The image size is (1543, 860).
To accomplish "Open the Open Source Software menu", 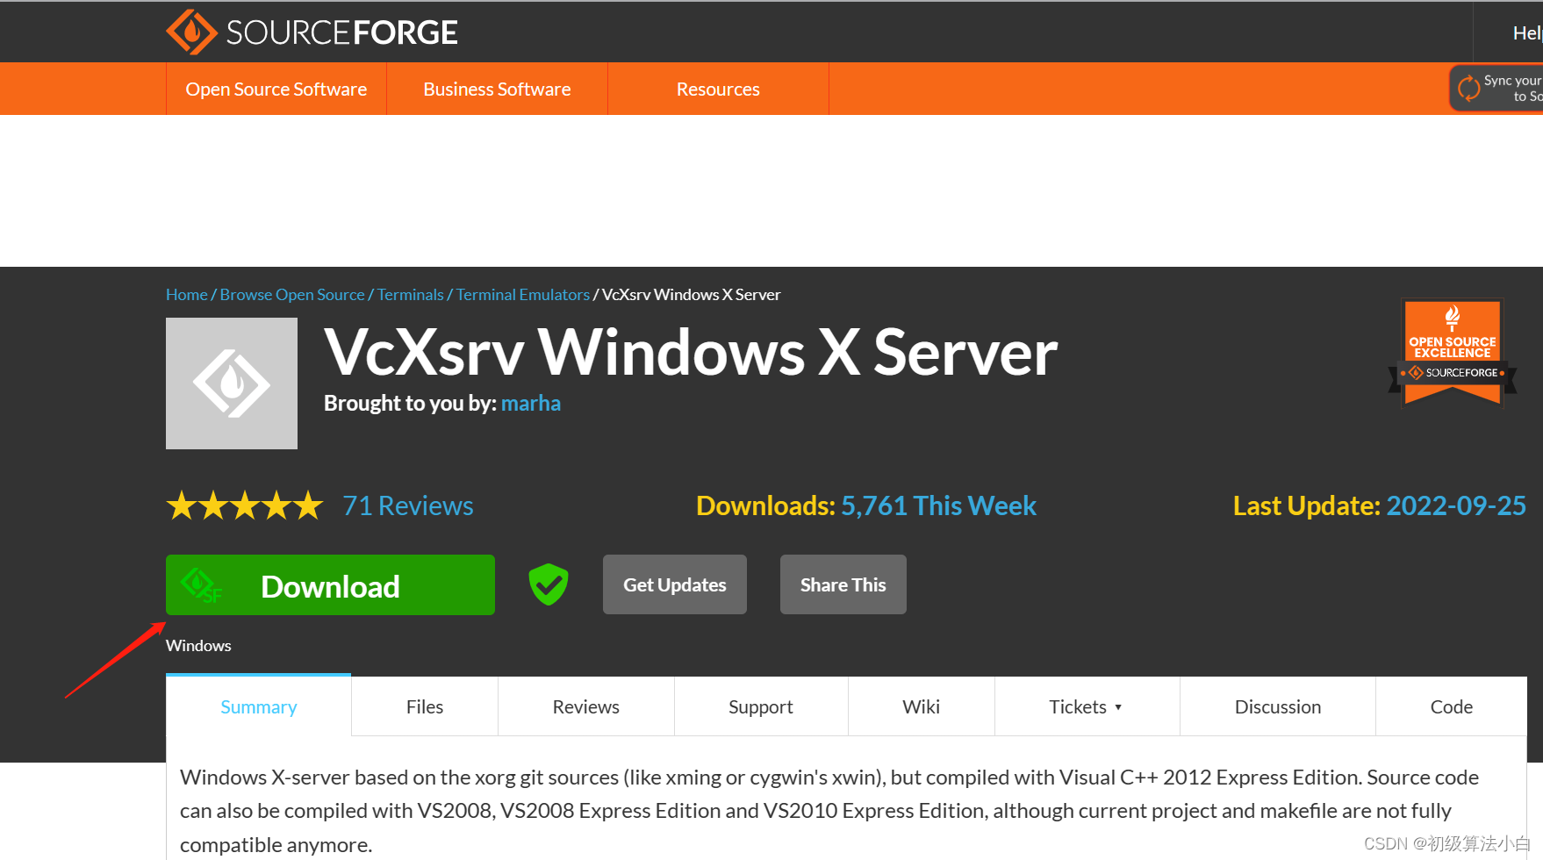I will [x=276, y=88].
